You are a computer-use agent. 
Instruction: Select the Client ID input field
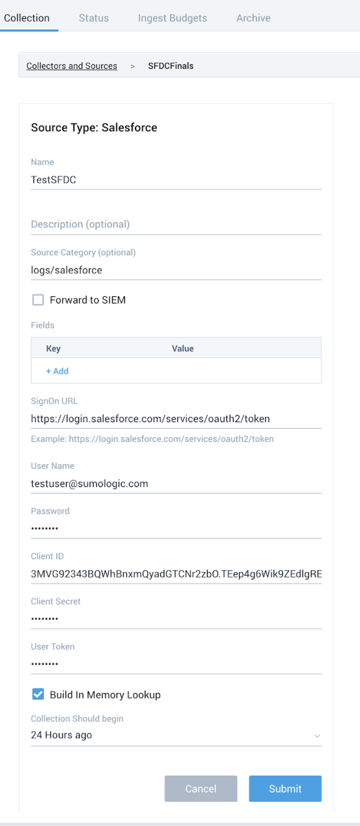click(x=176, y=574)
